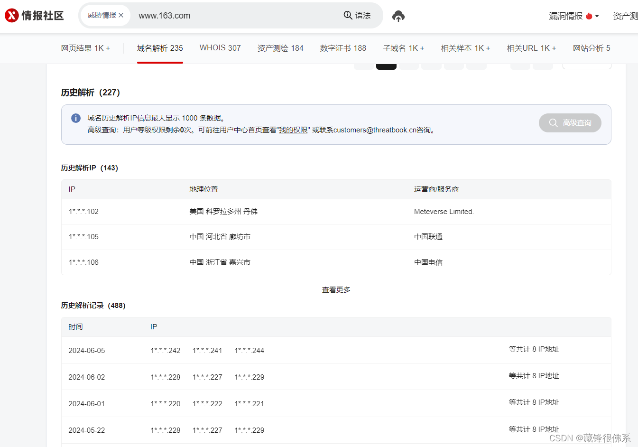638x447 pixels.
Task: Click IP 1*.*.*.106 row
Action: pos(83,262)
